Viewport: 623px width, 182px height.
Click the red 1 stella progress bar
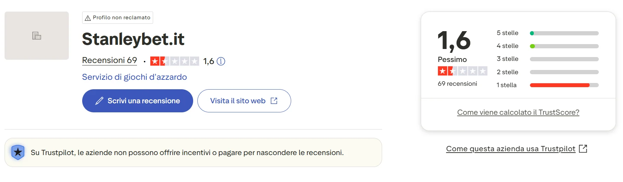559,85
